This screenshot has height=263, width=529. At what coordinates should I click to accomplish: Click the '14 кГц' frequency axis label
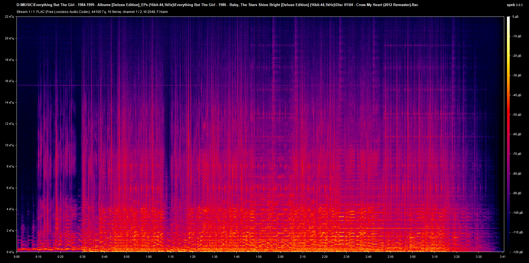tap(9, 102)
